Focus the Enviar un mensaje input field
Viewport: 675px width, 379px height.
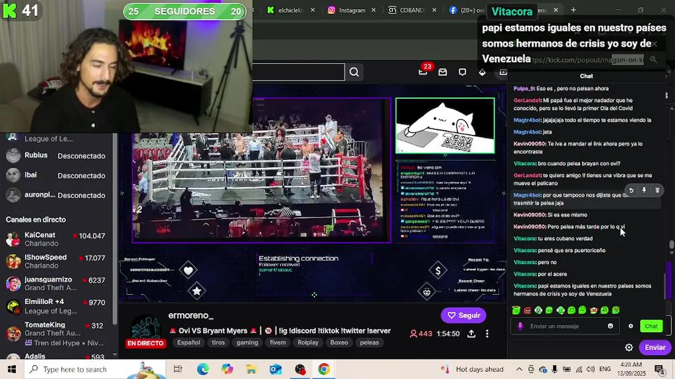point(565,326)
